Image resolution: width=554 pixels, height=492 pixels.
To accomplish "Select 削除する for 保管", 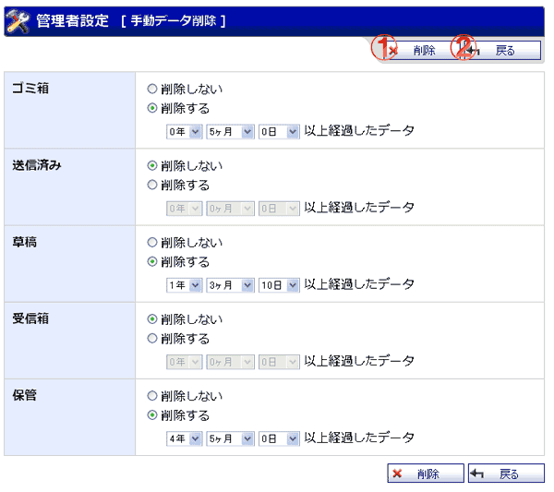I will coord(152,415).
